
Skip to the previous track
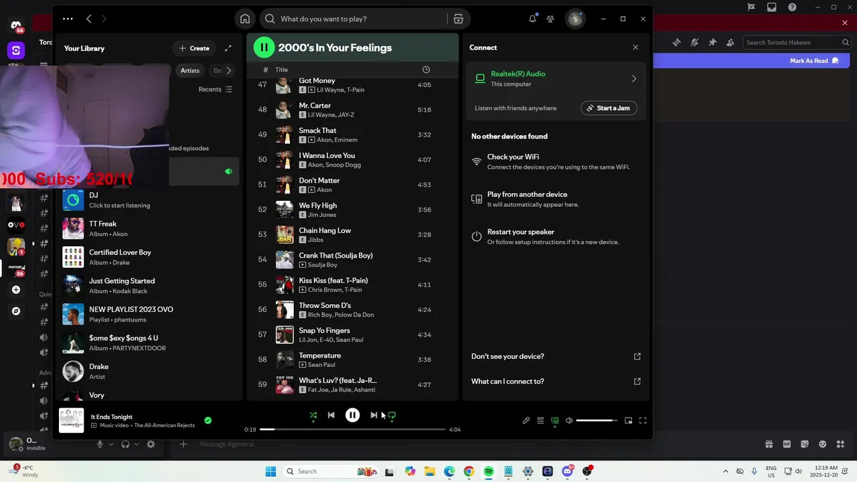(x=331, y=415)
